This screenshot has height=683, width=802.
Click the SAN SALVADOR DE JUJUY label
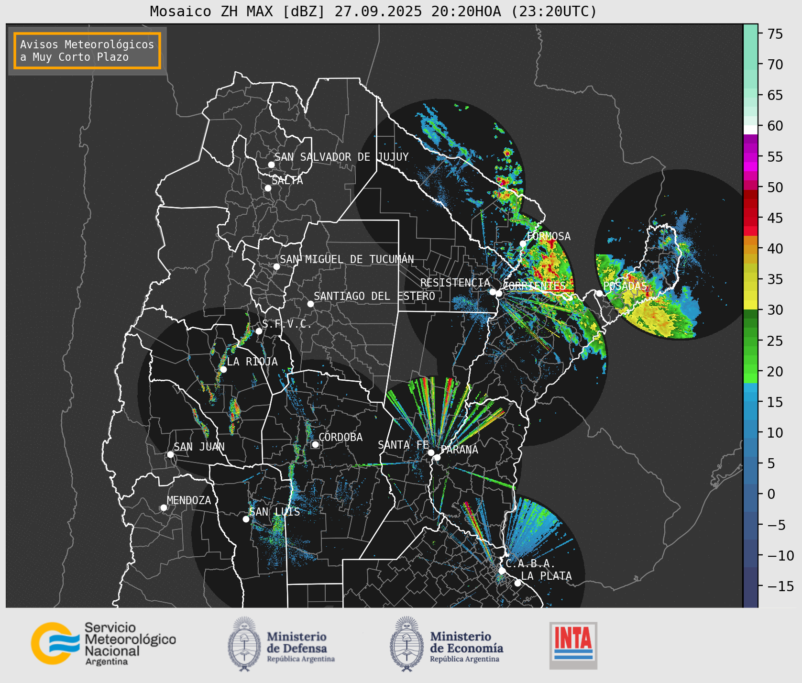[341, 157]
